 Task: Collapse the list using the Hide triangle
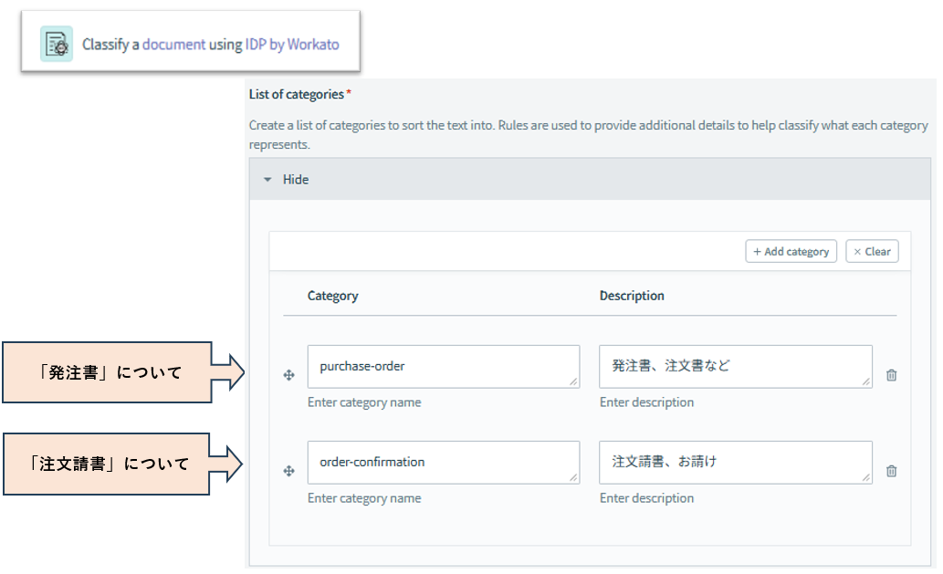coord(267,180)
